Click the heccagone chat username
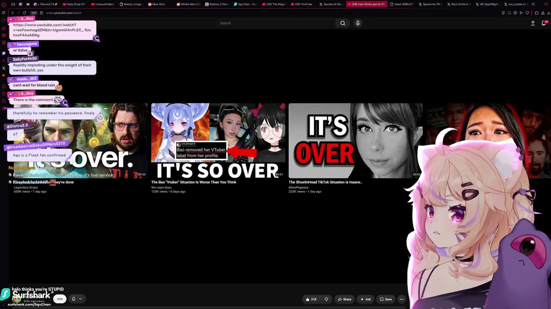 [x=27, y=44]
